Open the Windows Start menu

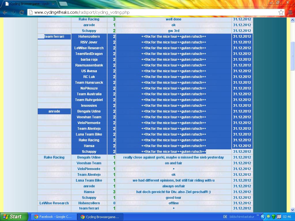click(x=14, y=217)
